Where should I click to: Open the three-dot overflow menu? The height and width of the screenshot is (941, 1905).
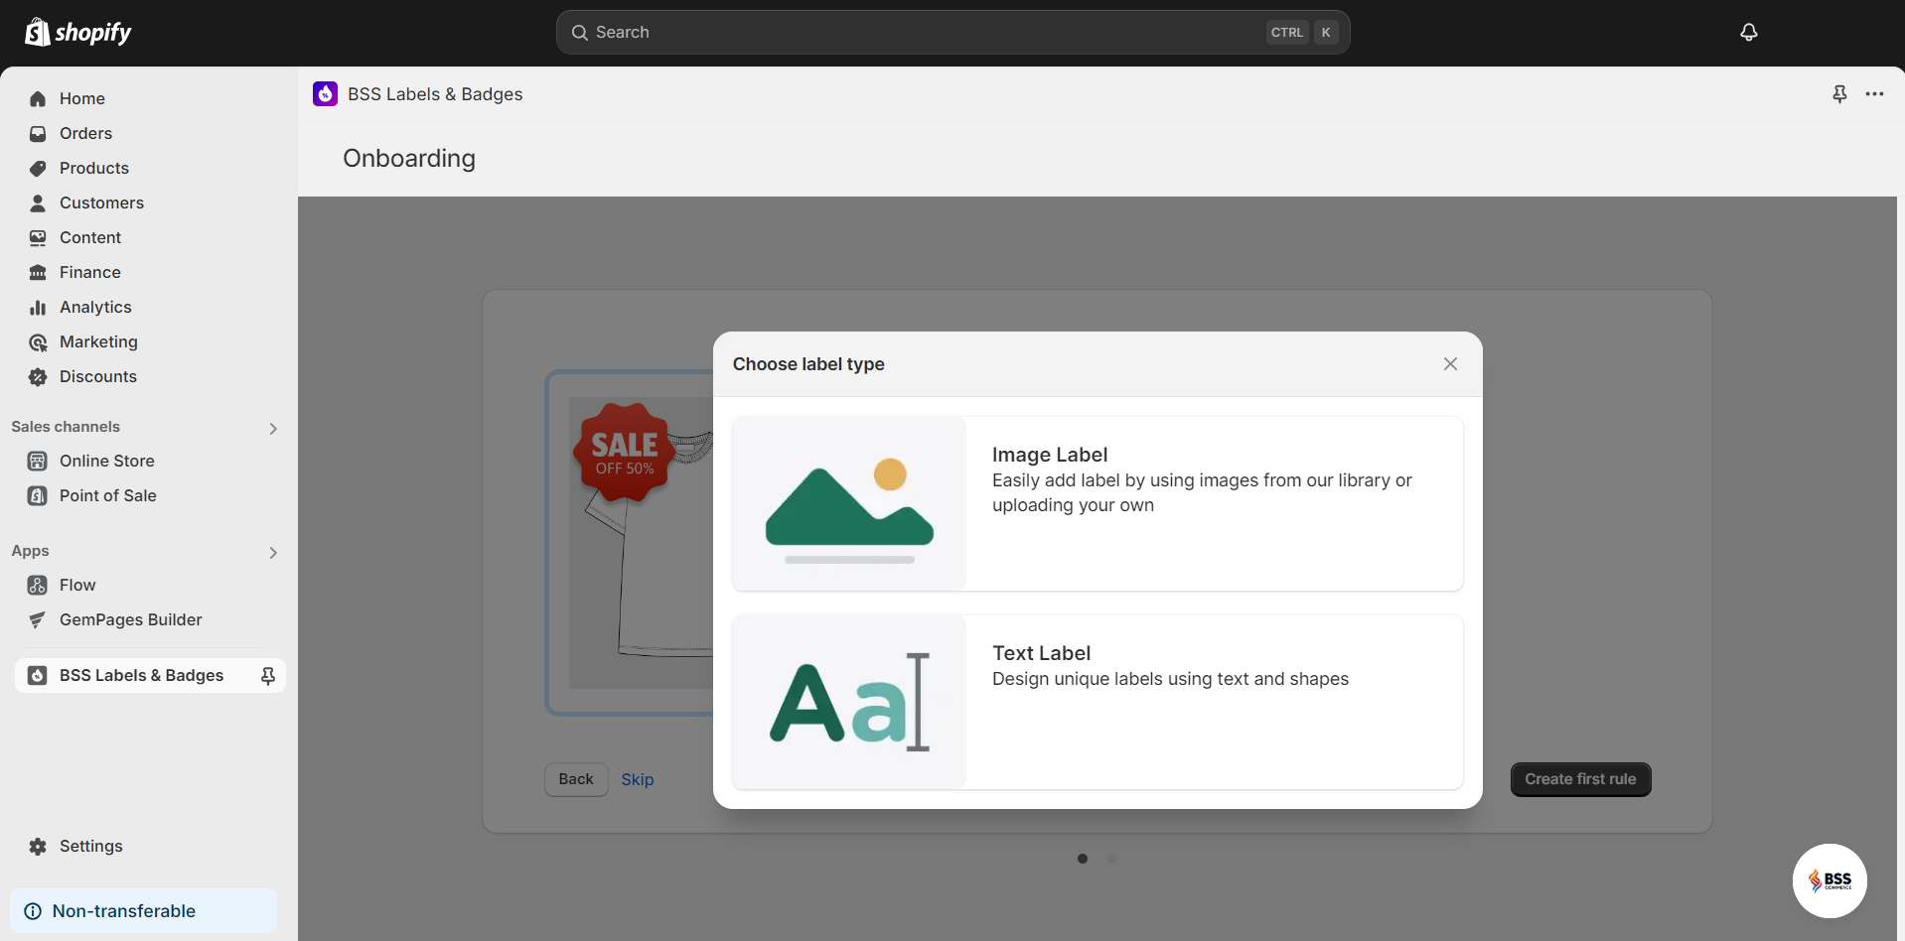click(x=1875, y=93)
